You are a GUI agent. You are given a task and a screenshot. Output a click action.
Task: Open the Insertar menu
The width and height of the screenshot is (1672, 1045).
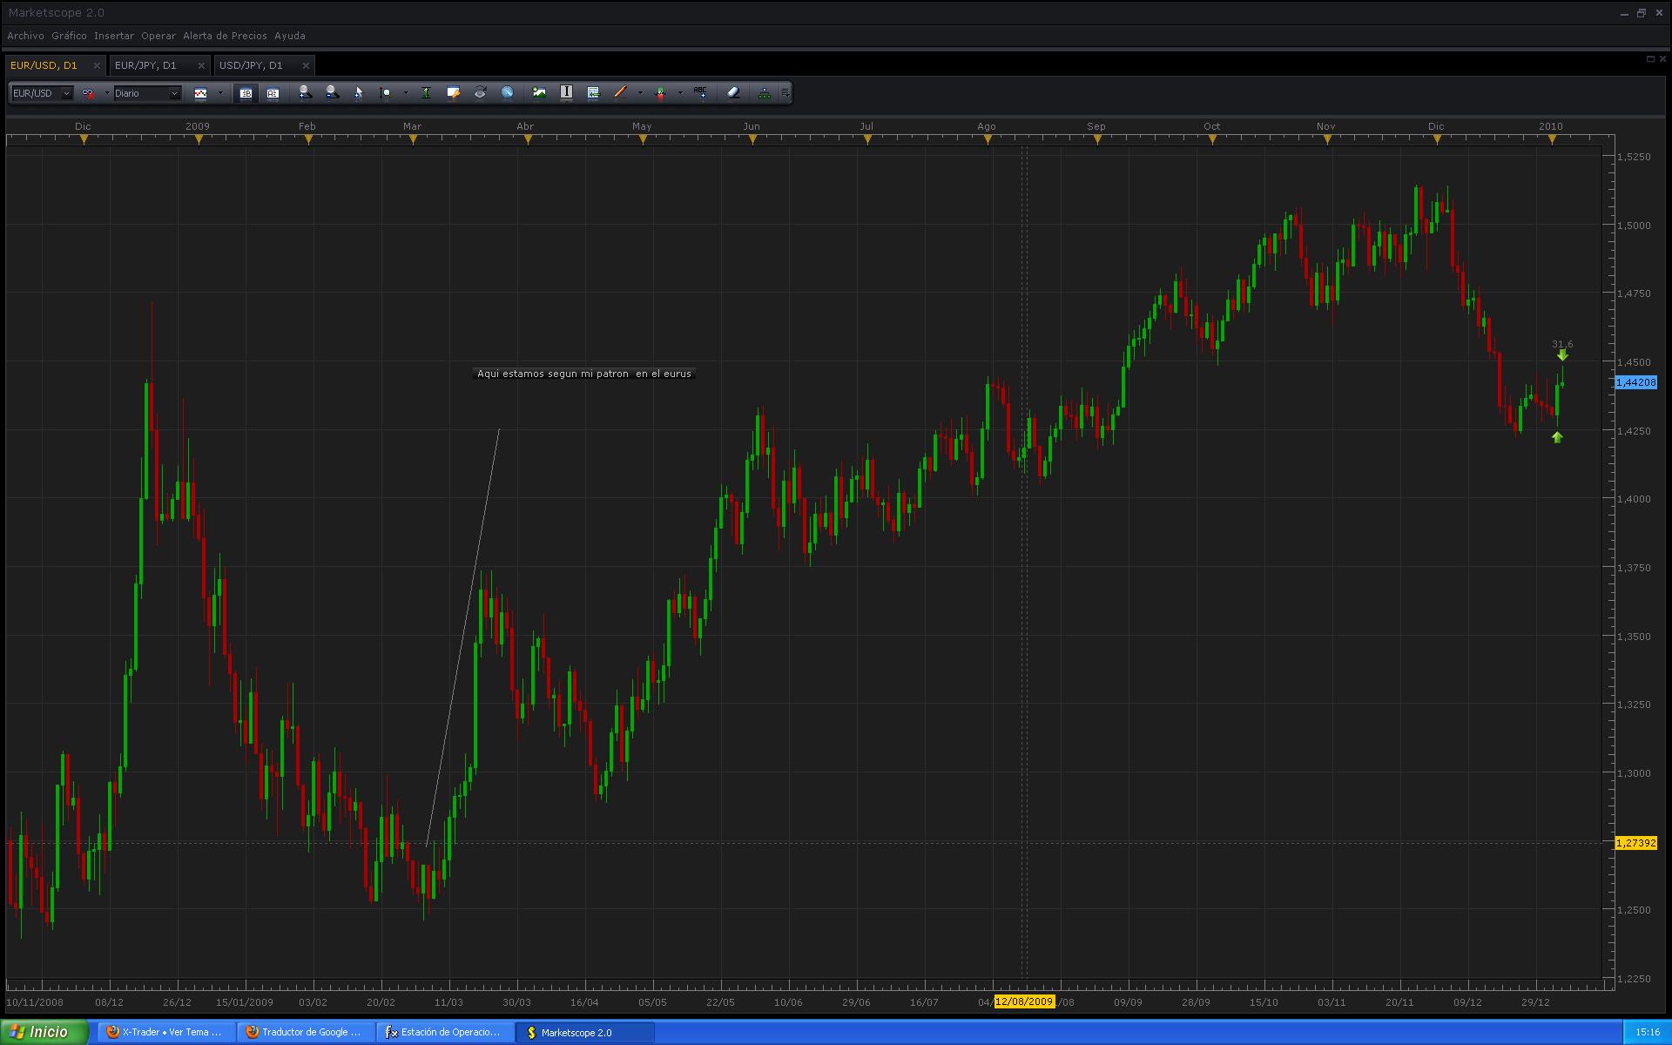(x=114, y=36)
